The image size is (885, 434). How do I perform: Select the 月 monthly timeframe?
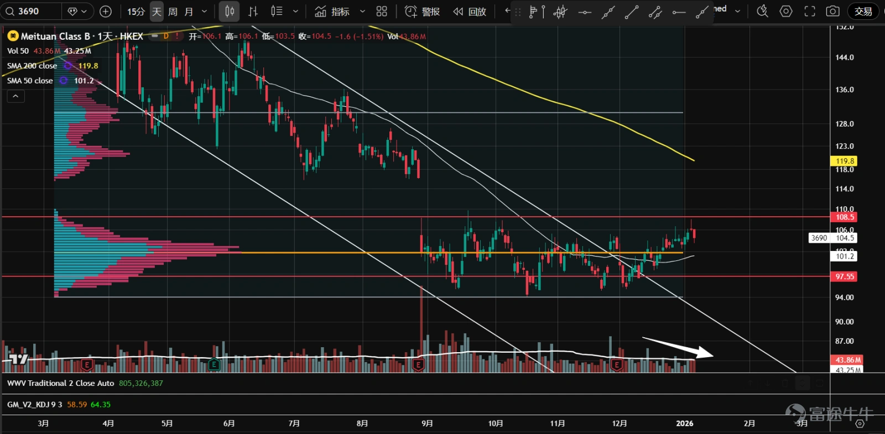189,12
